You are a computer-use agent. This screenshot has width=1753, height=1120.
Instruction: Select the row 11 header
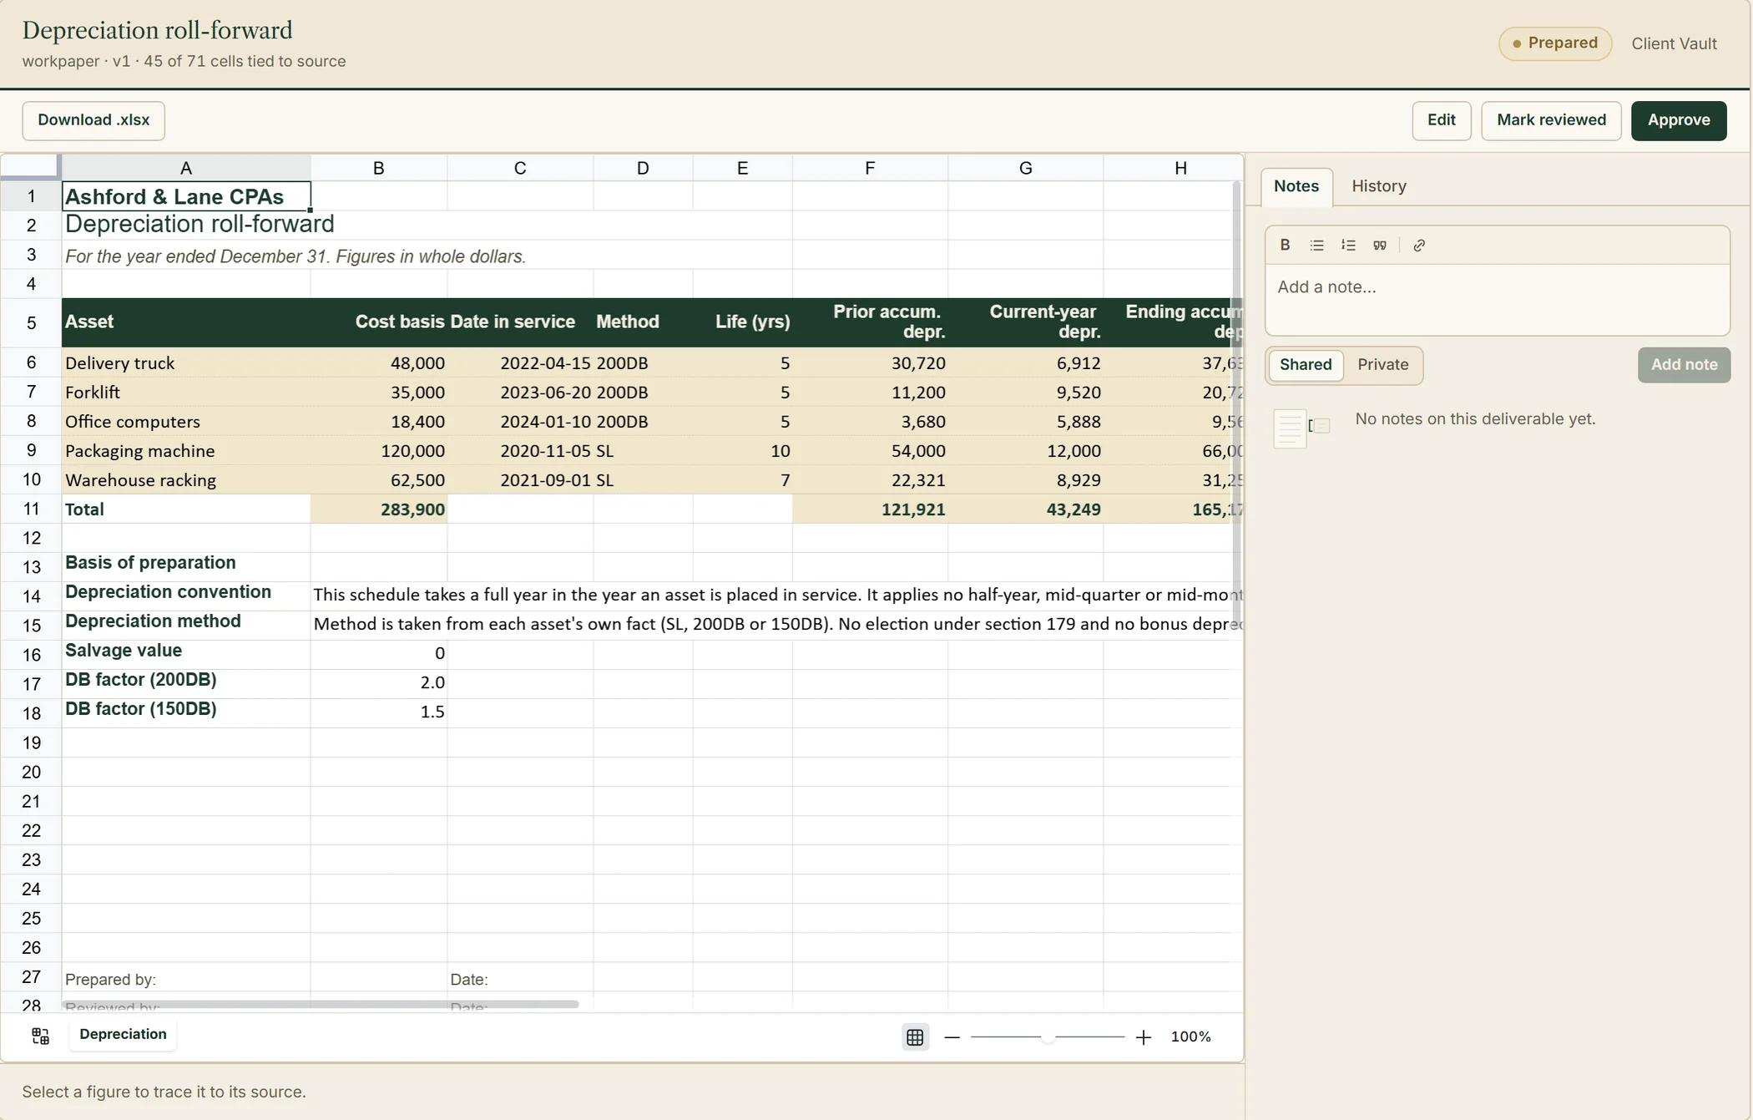(31, 509)
